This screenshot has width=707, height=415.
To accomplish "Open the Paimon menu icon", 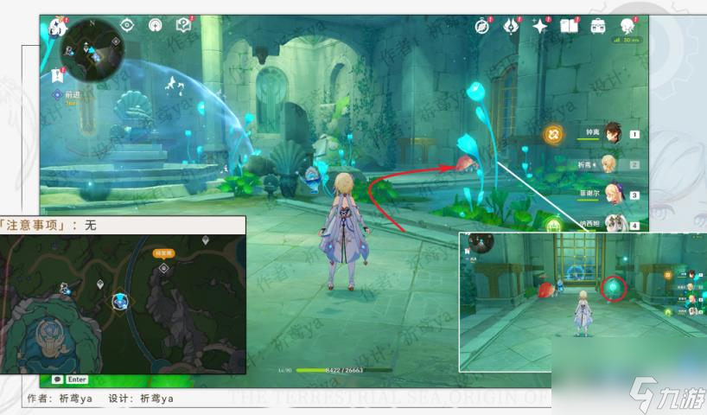I will (x=57, y=29).
